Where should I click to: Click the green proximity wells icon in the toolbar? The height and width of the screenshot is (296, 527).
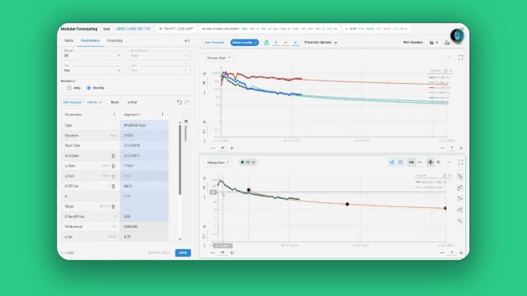[267, 42]
